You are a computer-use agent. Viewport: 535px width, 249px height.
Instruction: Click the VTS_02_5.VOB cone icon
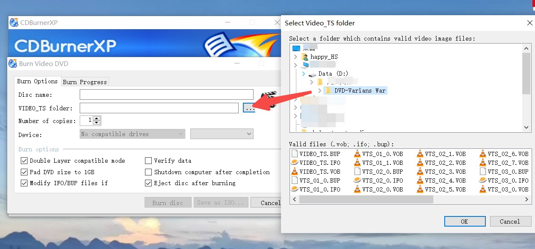tap(420, 189)
